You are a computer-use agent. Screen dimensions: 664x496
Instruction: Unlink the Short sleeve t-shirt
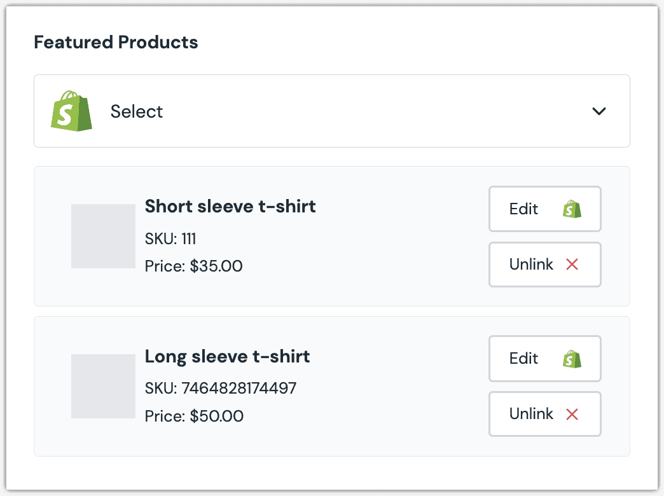[545, 265]
